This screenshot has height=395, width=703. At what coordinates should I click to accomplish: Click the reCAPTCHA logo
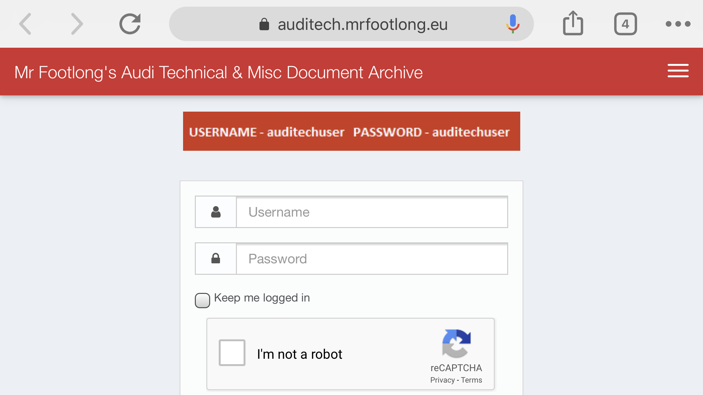(456, 343)
